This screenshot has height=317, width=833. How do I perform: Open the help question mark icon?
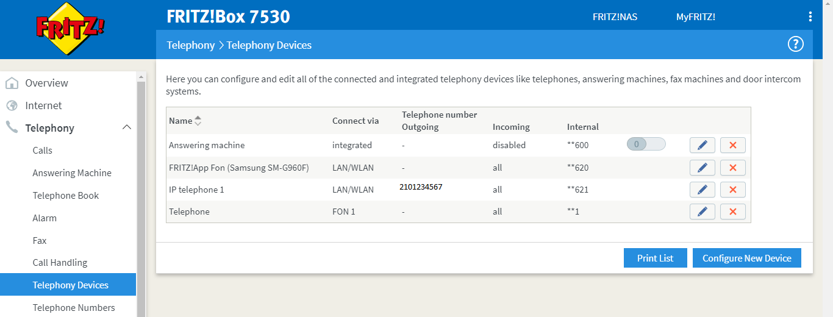pos(795,44)
